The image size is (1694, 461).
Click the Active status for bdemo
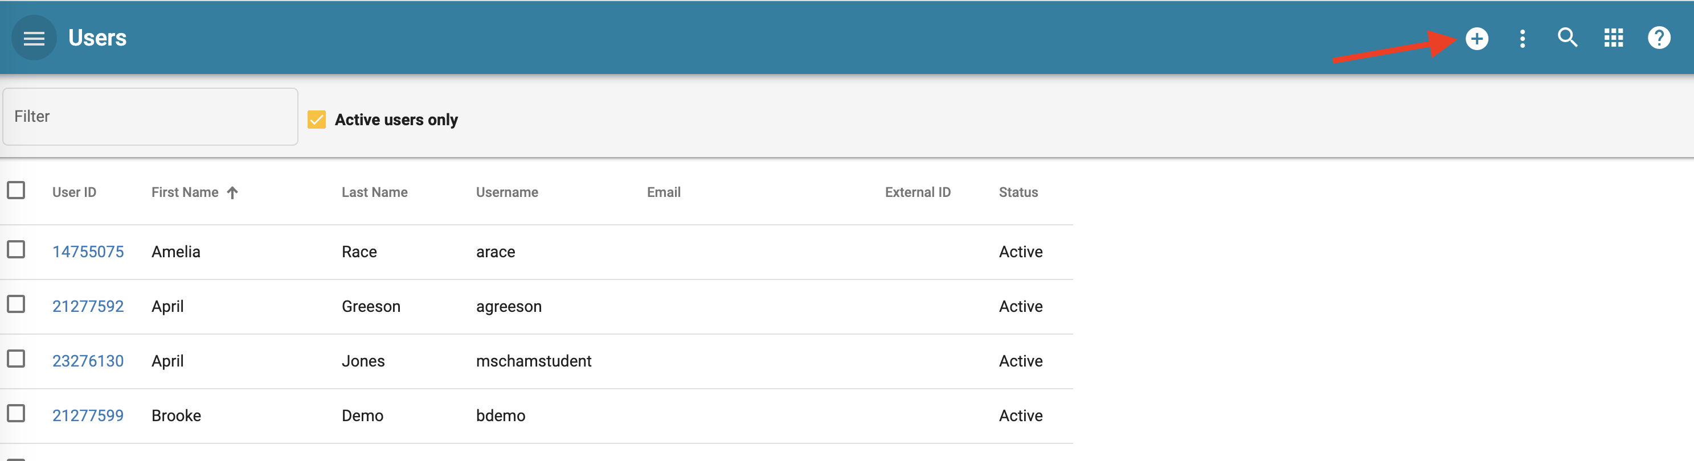[1021, 415]
